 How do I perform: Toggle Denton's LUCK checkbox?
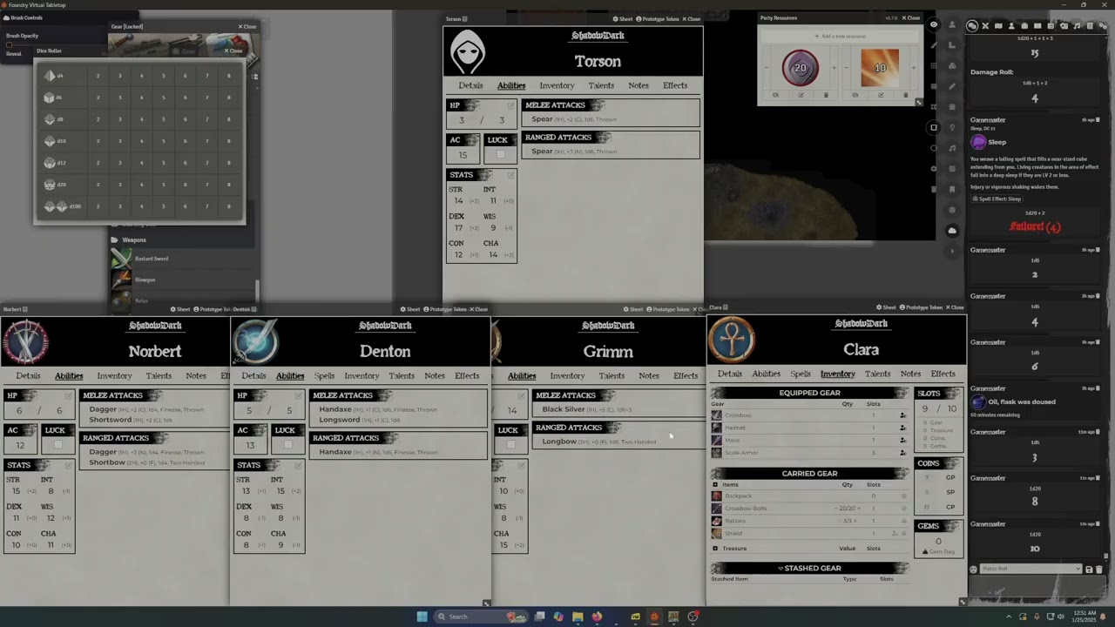coord(287,444)
